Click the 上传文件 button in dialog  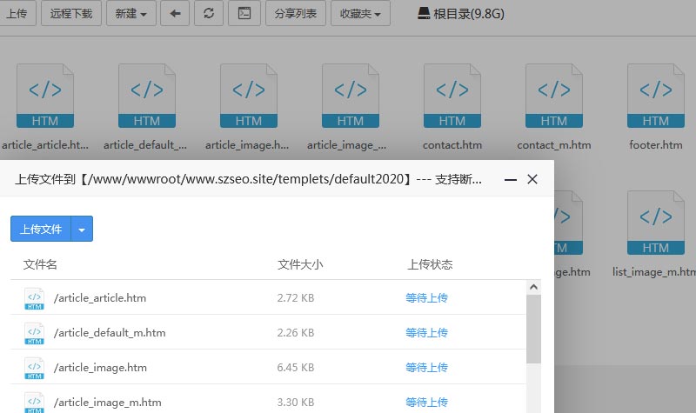pyautogui.click(x=41, y=229)
